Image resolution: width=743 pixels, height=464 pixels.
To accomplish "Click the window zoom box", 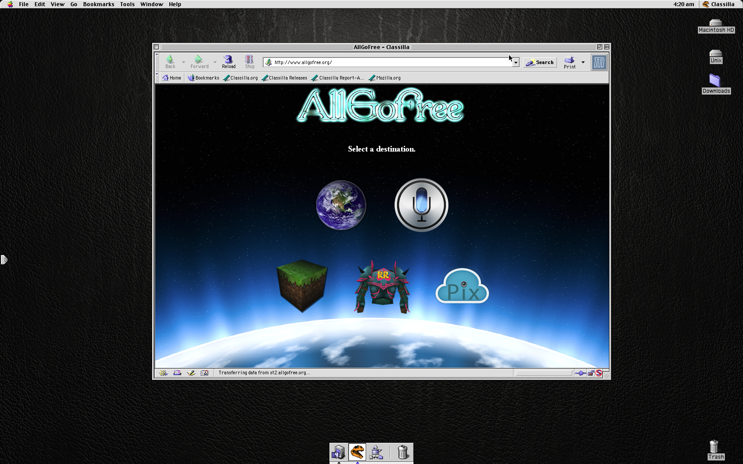I will click(x=600, y=47).
